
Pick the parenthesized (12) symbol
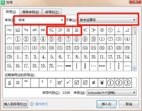(68, 48)
